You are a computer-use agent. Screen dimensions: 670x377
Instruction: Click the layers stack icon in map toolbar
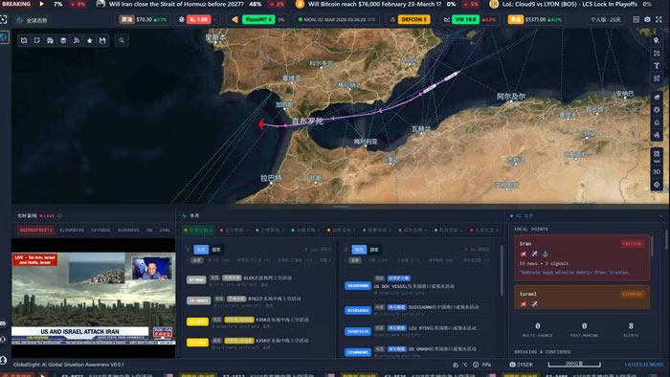coord(63,40)
